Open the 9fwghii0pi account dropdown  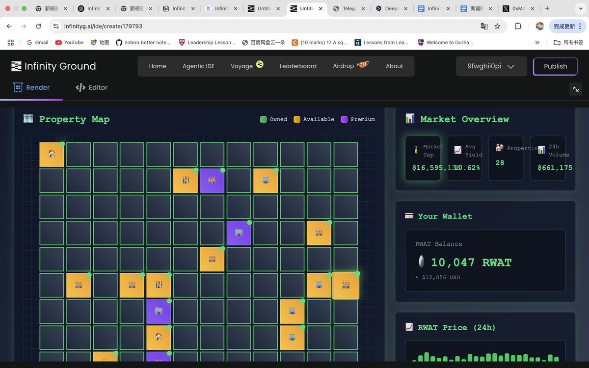click(x=491, y=66)
